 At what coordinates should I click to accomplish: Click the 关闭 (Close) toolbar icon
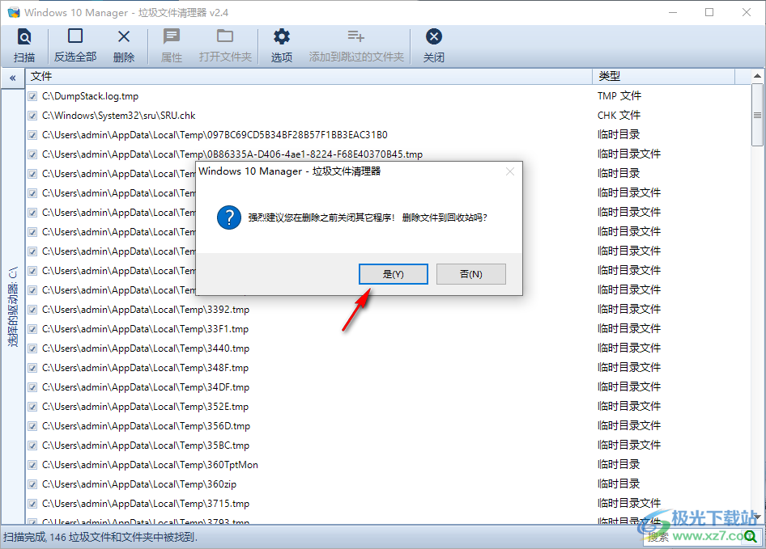(x=434, y=36)
